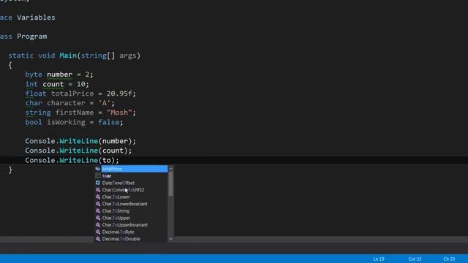Click Console.WriteLine(number) line
Viewport: 468px width, 263px height.
(x=80, y=141)
